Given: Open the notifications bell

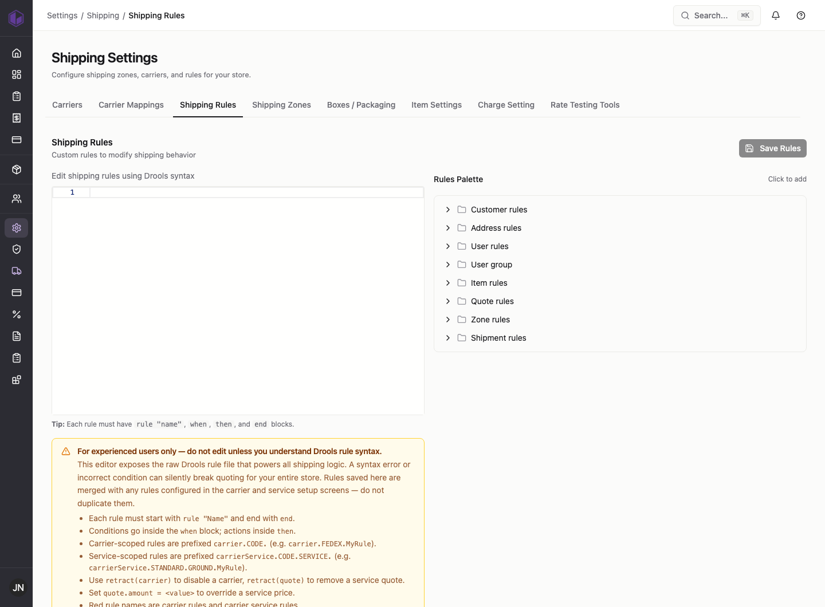Looking at the screenshot, I should 776,15.
